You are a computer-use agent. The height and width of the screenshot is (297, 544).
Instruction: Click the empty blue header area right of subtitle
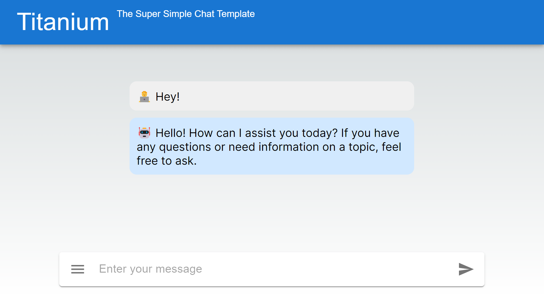(397, 22)
